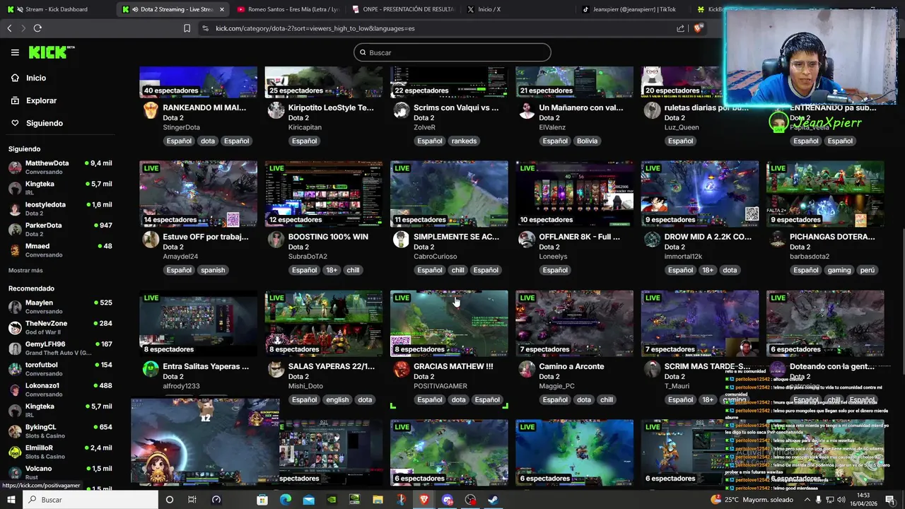Open ElmilloR recommended channel
This screenshot has height=509, width=905.
coord(60,452)
